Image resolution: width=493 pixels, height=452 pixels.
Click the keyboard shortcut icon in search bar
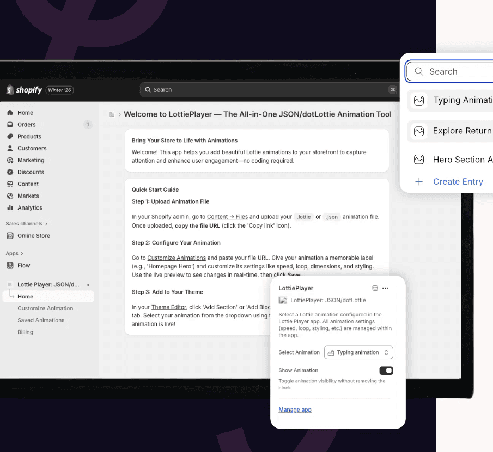pyautogui.click(x=393, y=90)
